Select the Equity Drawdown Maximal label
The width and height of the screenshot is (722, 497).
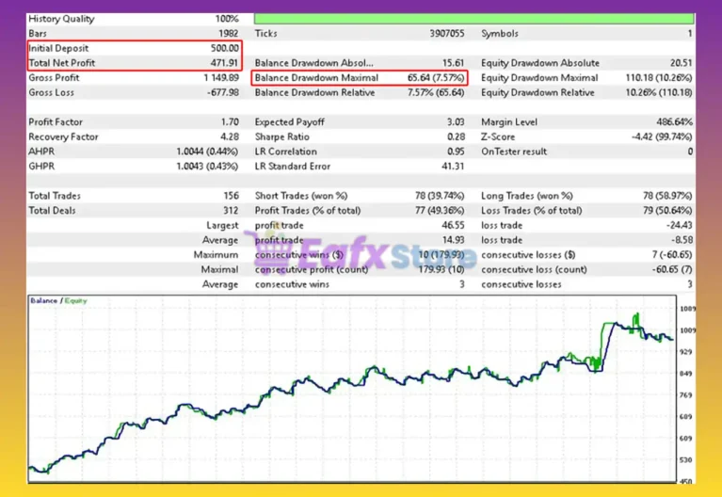539,78
